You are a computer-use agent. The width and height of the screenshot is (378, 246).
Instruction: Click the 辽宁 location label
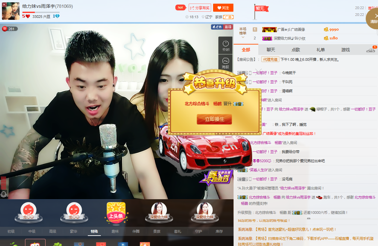pos(207,17)
